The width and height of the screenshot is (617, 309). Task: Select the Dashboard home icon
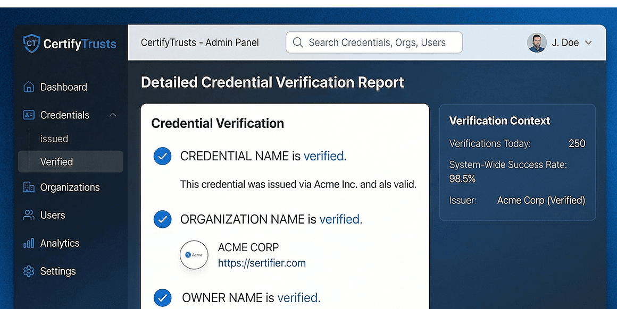pos(28,87)
